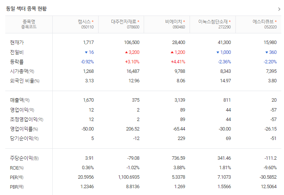This screenshot has height=195, width=284.
Task: Click the ROE(%) row label
Action: click(17, 168)
